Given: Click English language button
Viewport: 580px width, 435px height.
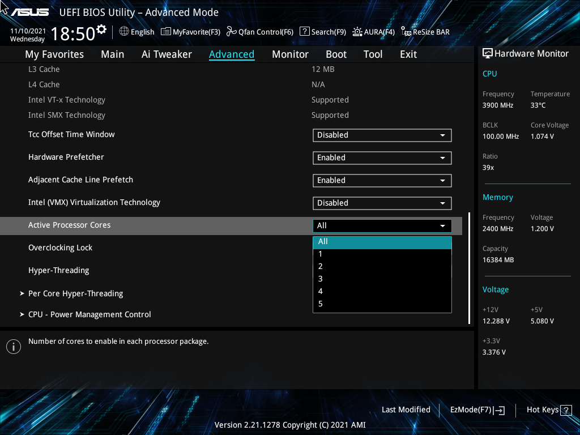Looking at the screenshot, I should (x=137, y=32).
